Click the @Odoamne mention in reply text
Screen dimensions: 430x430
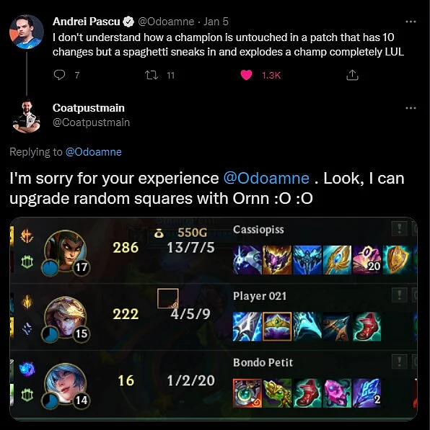pyautogui.click(x=266, y=178)
